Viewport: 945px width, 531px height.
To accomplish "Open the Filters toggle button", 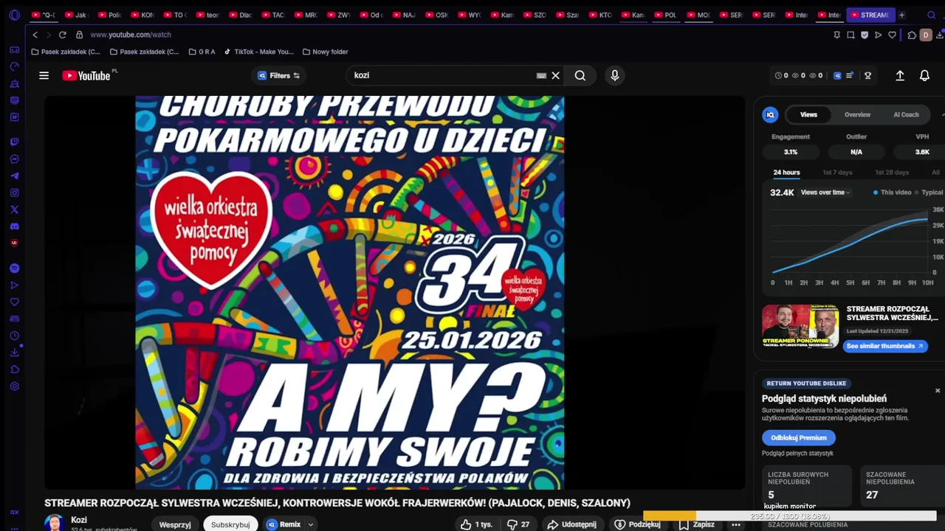I will [x=278, y=75].
